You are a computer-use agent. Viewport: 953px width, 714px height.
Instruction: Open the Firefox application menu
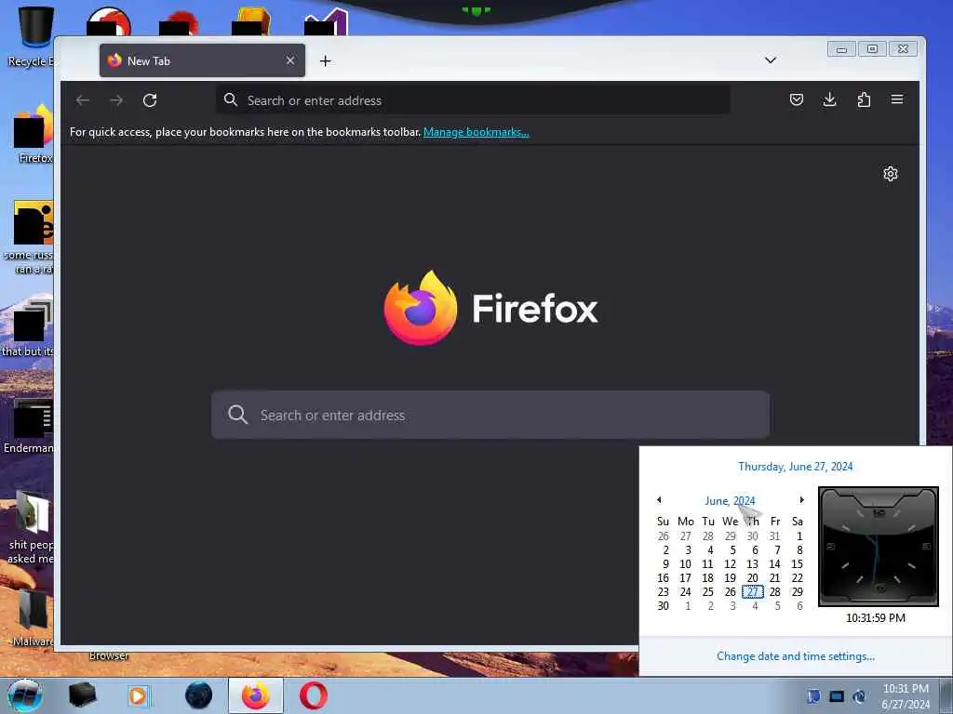point(897,99)
